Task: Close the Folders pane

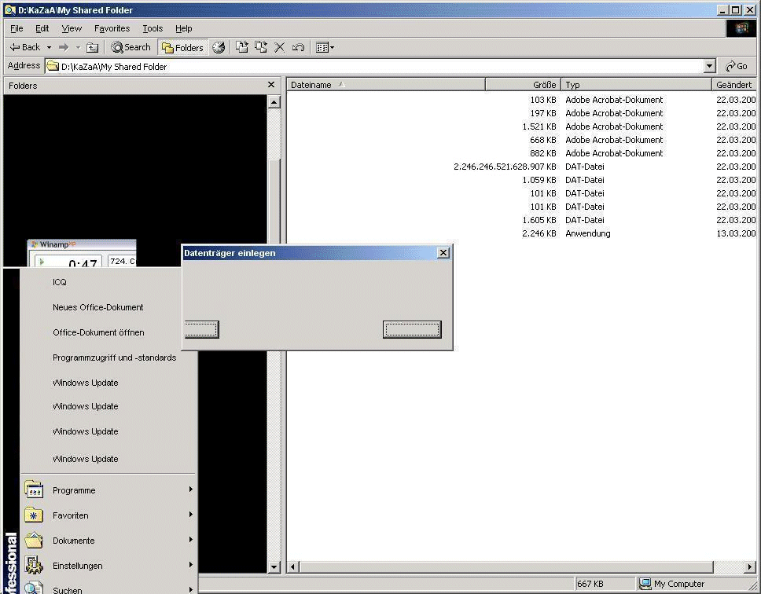Action: (271, 85)
